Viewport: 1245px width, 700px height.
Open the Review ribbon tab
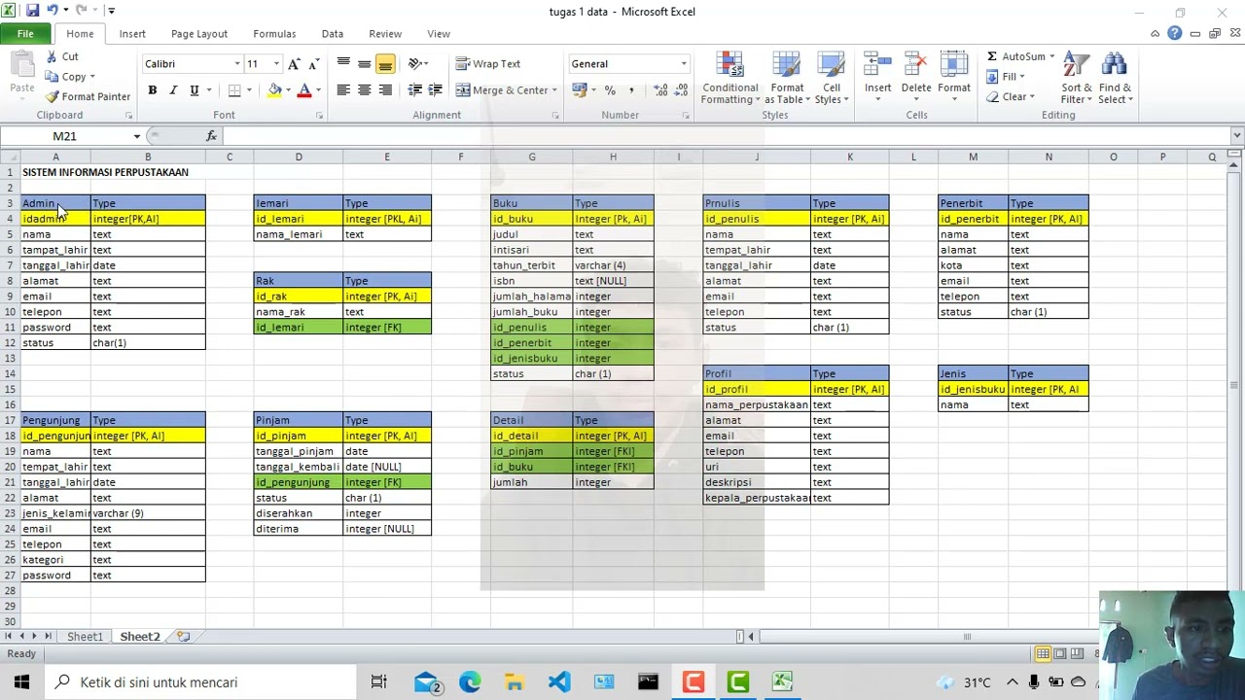pyautogui.click(x=385, y=34)
